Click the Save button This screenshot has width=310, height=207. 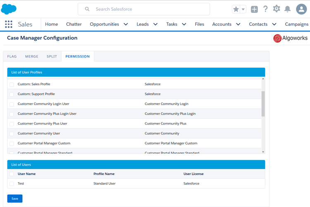pyautogui.click(x=15, y=198)
